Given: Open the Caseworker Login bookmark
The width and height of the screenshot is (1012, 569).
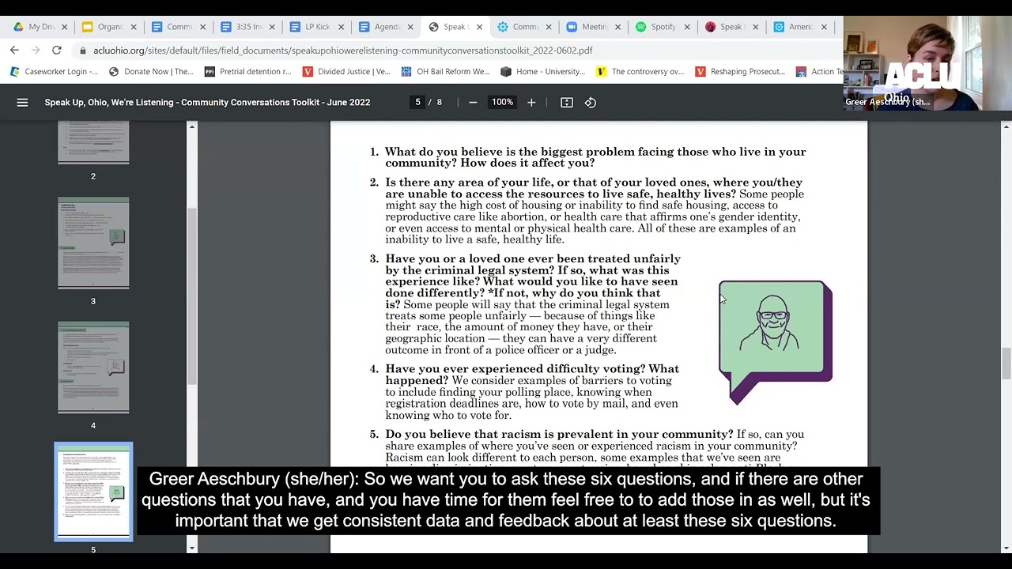Looking at the screenshot, I should point(55,71).
